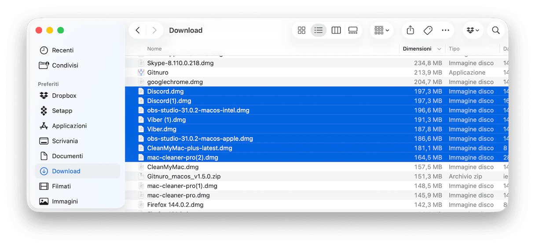Viewport: 535px width, 247px height.
Task: Open the more actions ellipsis menu
Action: pyautogui.click(x=445, y=30)
